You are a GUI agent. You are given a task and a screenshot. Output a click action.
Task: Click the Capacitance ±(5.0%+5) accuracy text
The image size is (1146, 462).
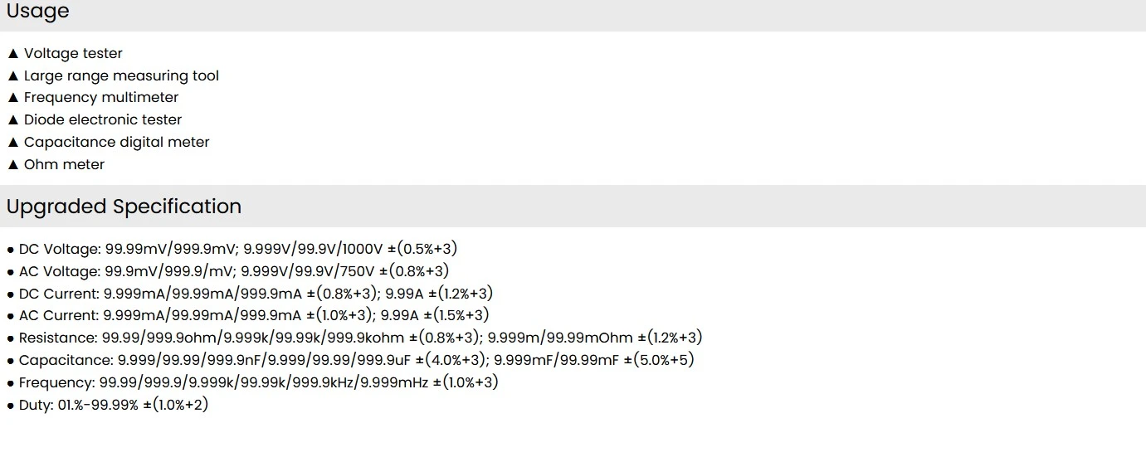[659, 361]
